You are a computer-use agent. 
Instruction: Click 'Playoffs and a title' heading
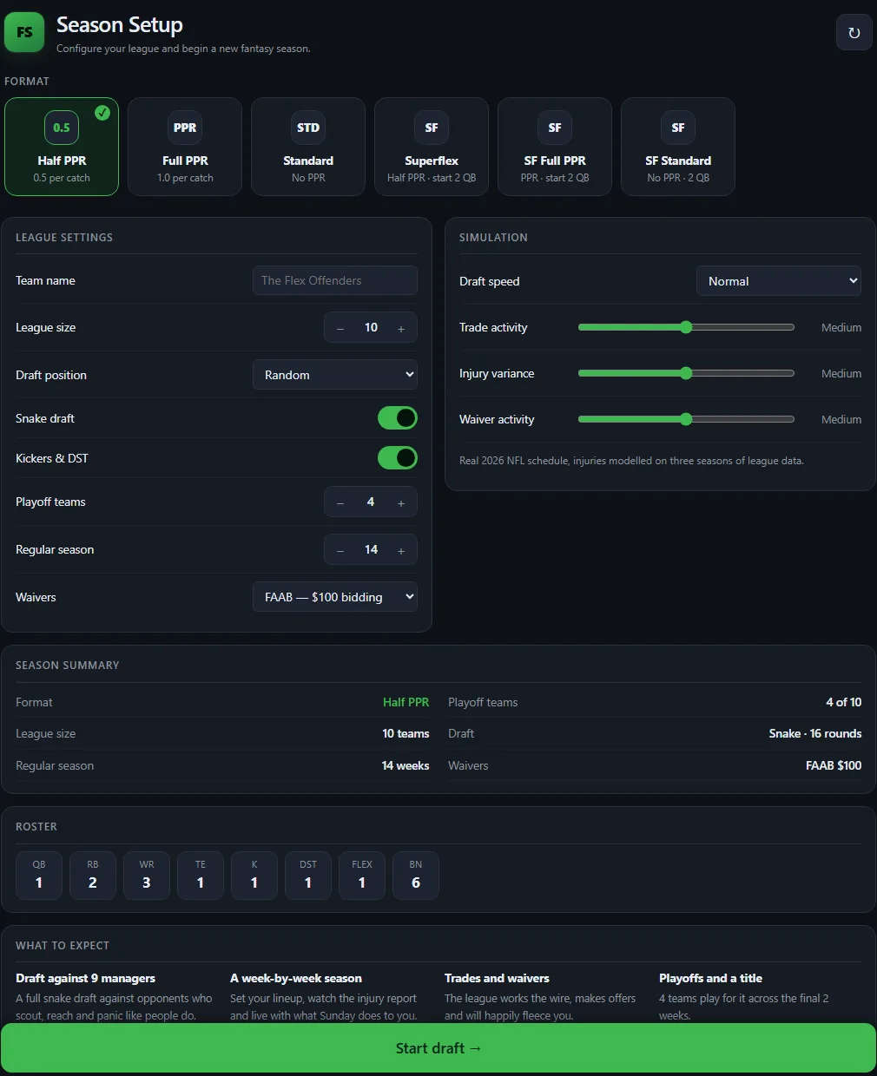(x=710, y=978)
